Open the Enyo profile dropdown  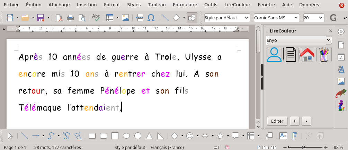coord(299,40)
